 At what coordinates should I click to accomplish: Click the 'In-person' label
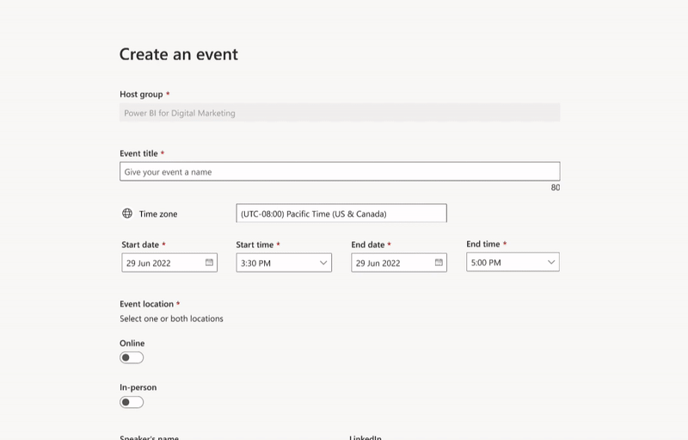click(x=138, y=387)
